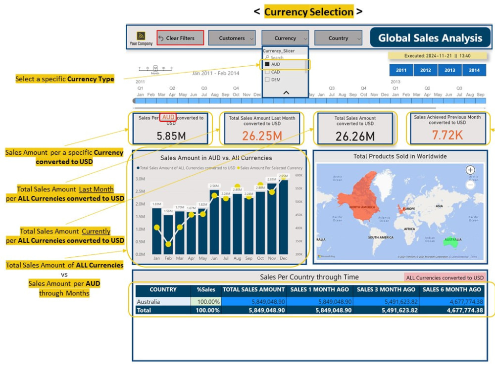This screenshot has height=371, width=495.
Task: Select the Jan bar in sales chart
Action: tap(156, 231)
